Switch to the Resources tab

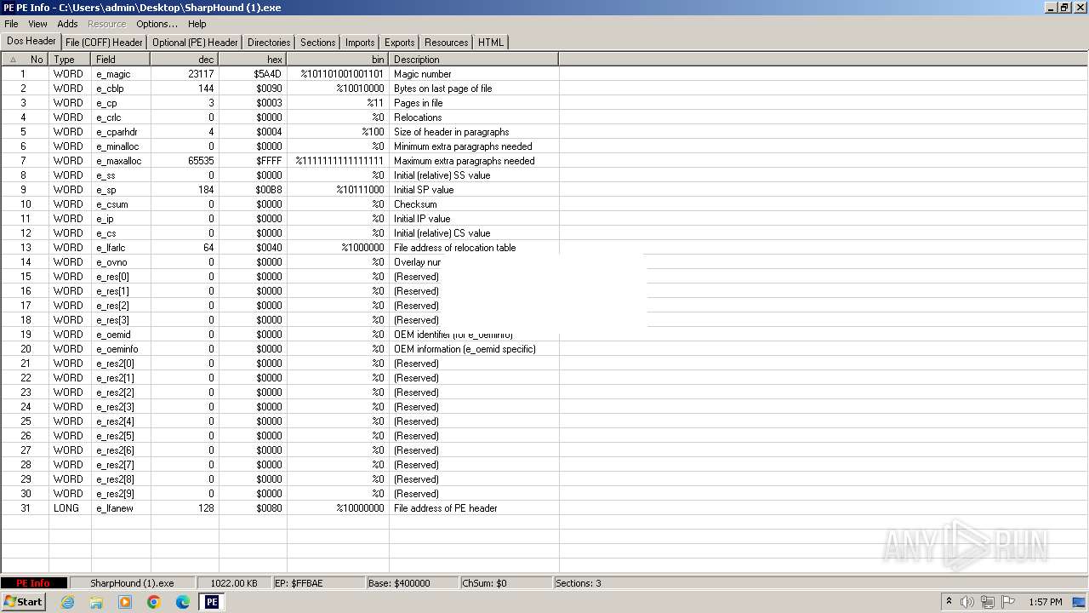446,43
